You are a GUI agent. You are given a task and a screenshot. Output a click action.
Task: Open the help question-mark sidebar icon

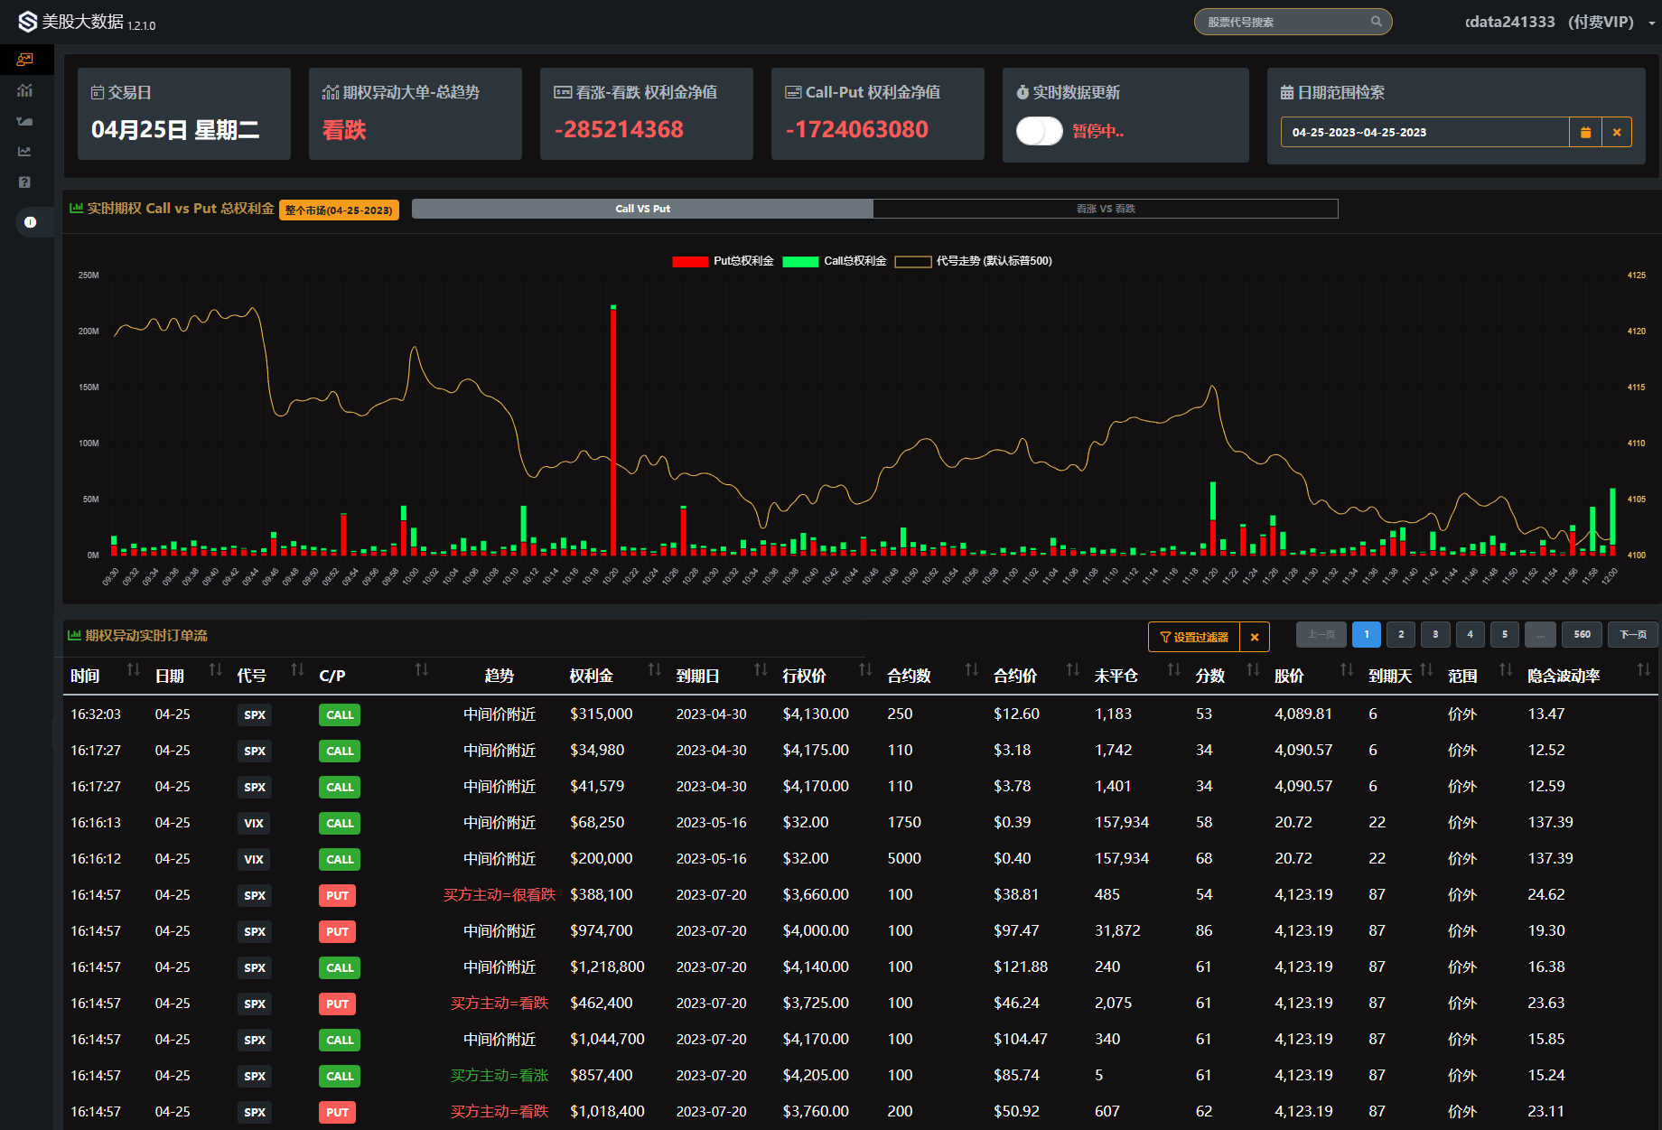pyautogui.click(x=25, y=182)
